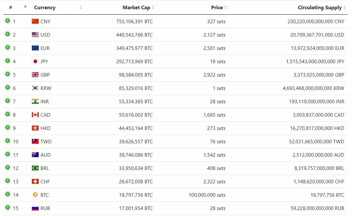Sort table by Price column header
Image resolution: width=352 pixels, height=216 pixels.
(x=217, y=8)
